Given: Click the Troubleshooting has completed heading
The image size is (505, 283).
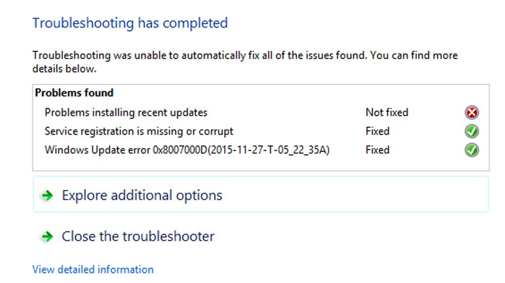Looking at the screenshot, I should tap(130, 23).
